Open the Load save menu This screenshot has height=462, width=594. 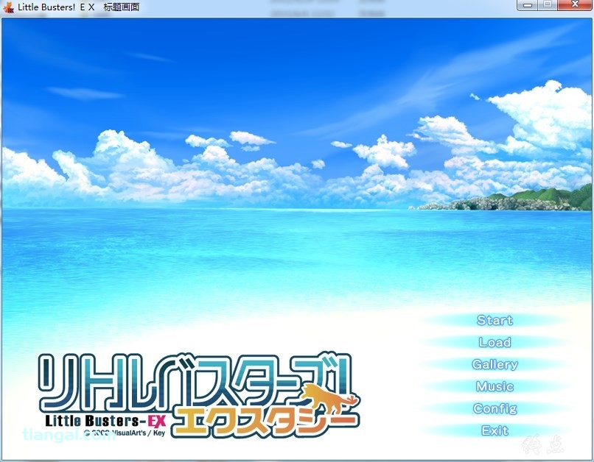495,342
